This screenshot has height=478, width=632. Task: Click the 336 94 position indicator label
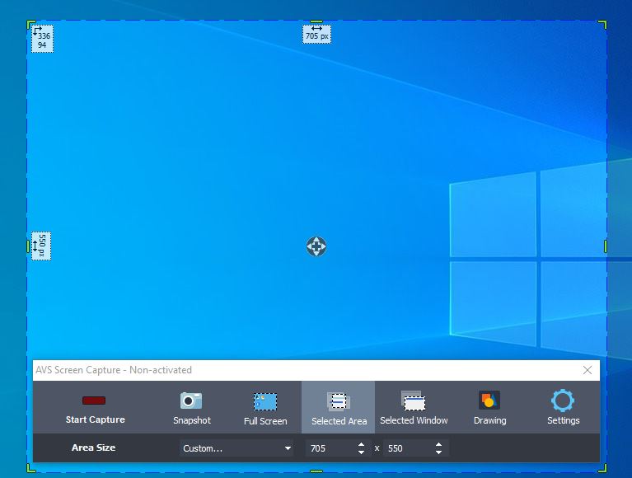(42, 39)
